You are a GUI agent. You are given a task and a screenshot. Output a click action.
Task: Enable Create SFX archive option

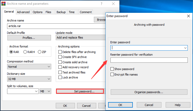(60, 57)
